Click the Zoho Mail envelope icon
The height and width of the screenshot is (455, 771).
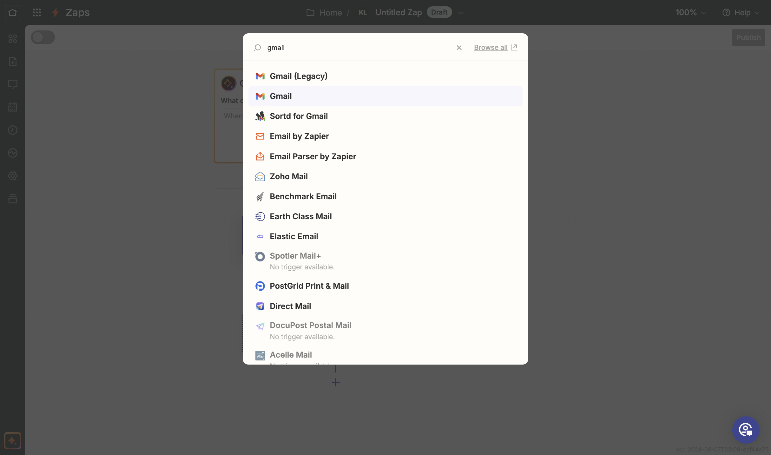coord(260,176)
